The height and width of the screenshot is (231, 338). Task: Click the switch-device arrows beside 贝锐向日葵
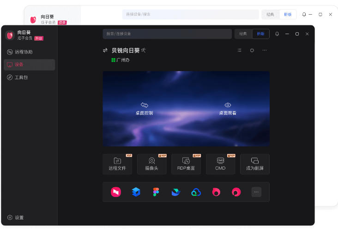105,50
